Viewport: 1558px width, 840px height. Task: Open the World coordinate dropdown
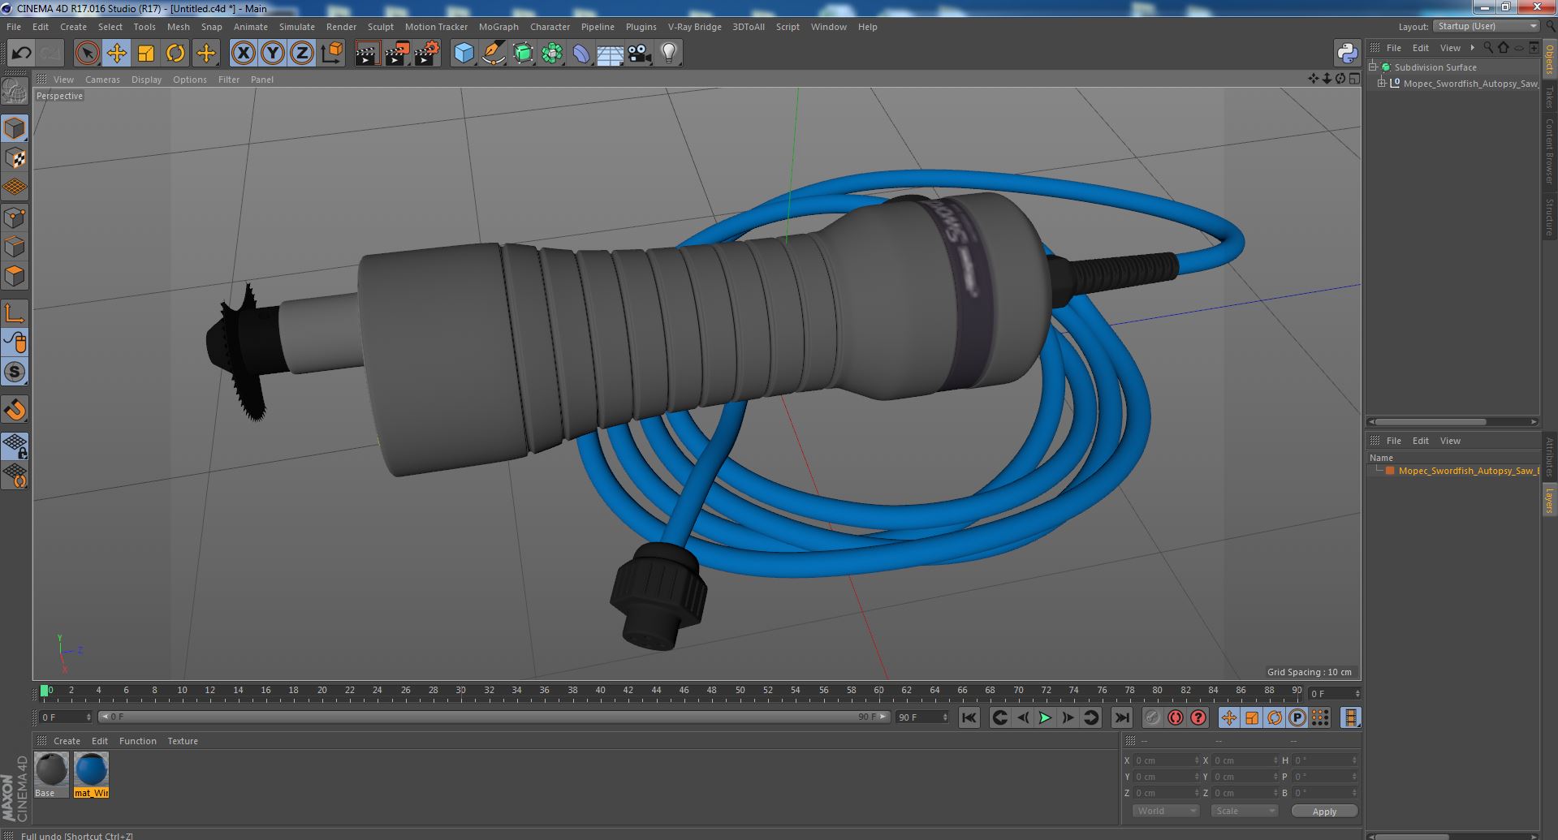(x=1166, y=811)
